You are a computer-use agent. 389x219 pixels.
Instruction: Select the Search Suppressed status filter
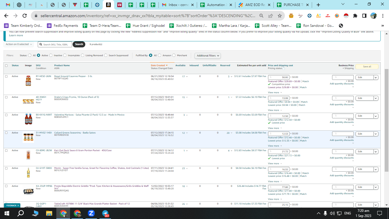[x=106, y=55]
